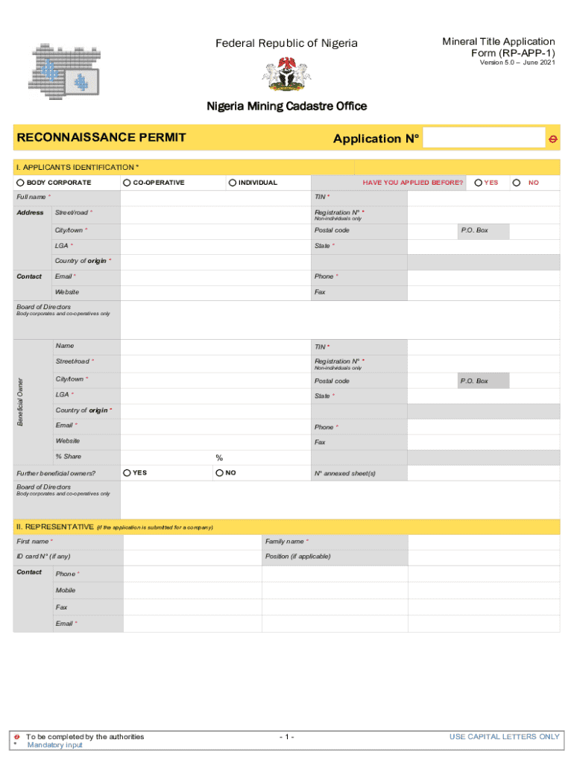Select the Co-operative applicant option
Screen dimensions: 574x763
[127, 183]
